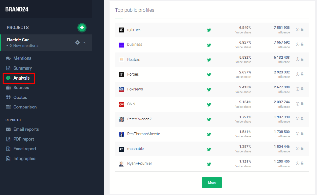Click the Twitter icon in business row

click(209, 45)
